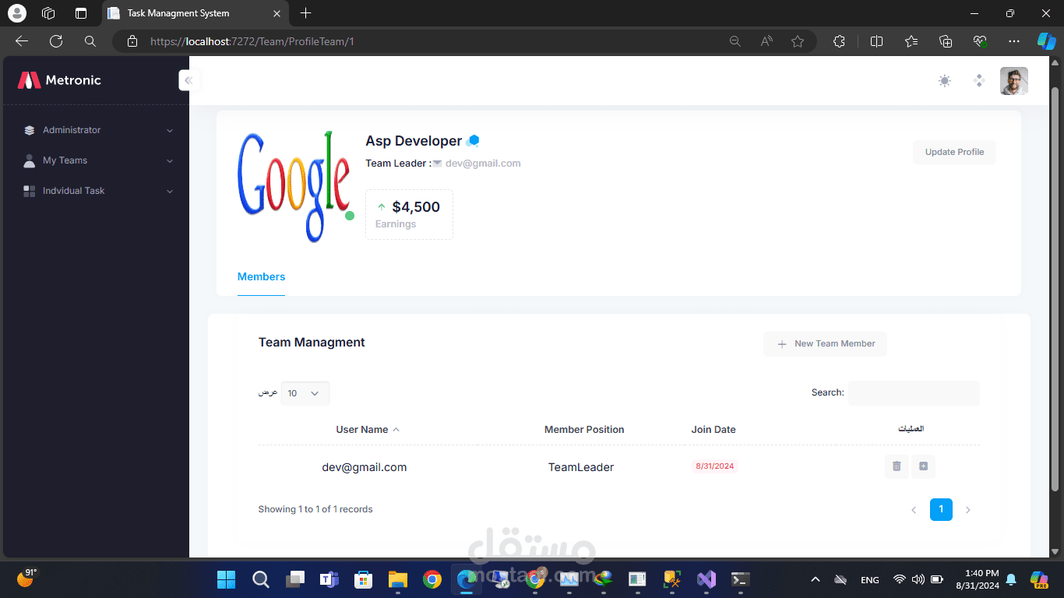Open the Collections icon
The height and width of the screenshot is (598, 1064).
(x=946, y=41)
